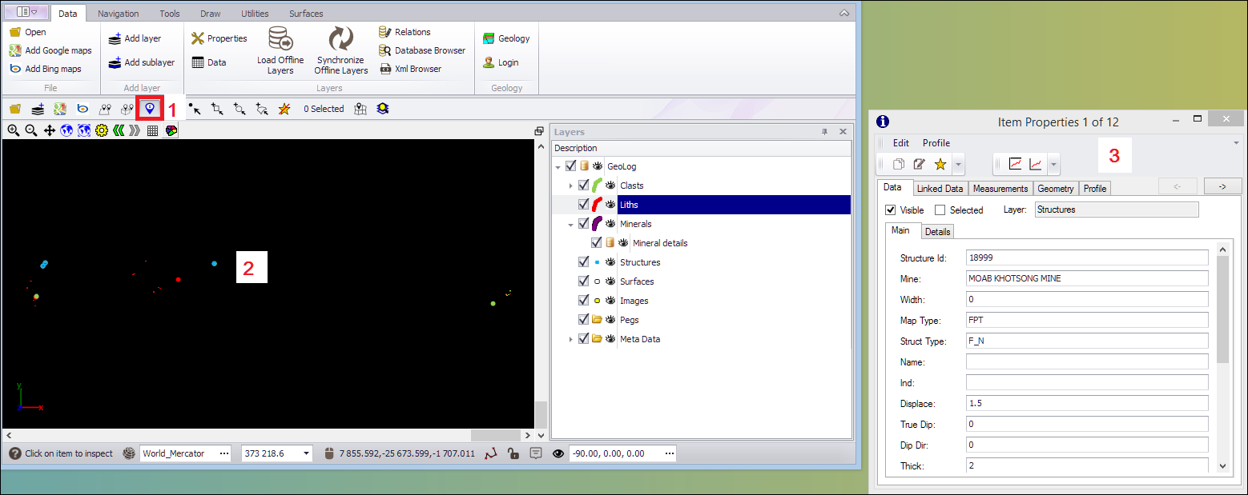The image size is (1248, 495).
Task: Click the clear selection star icon
Action: tap(284, 109)
